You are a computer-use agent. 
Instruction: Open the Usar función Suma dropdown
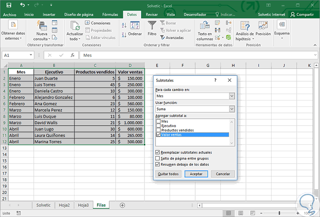[x=232, y=109]
